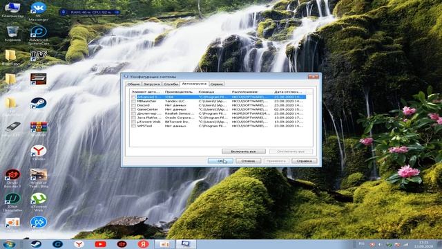The image size is (442, 249).
Task: Click the Steam taskbar icon
Action: coord(36,244)
